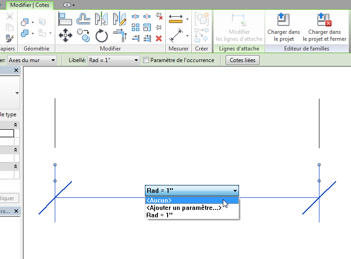Click the Mesurer panel title

pos(178,49)
